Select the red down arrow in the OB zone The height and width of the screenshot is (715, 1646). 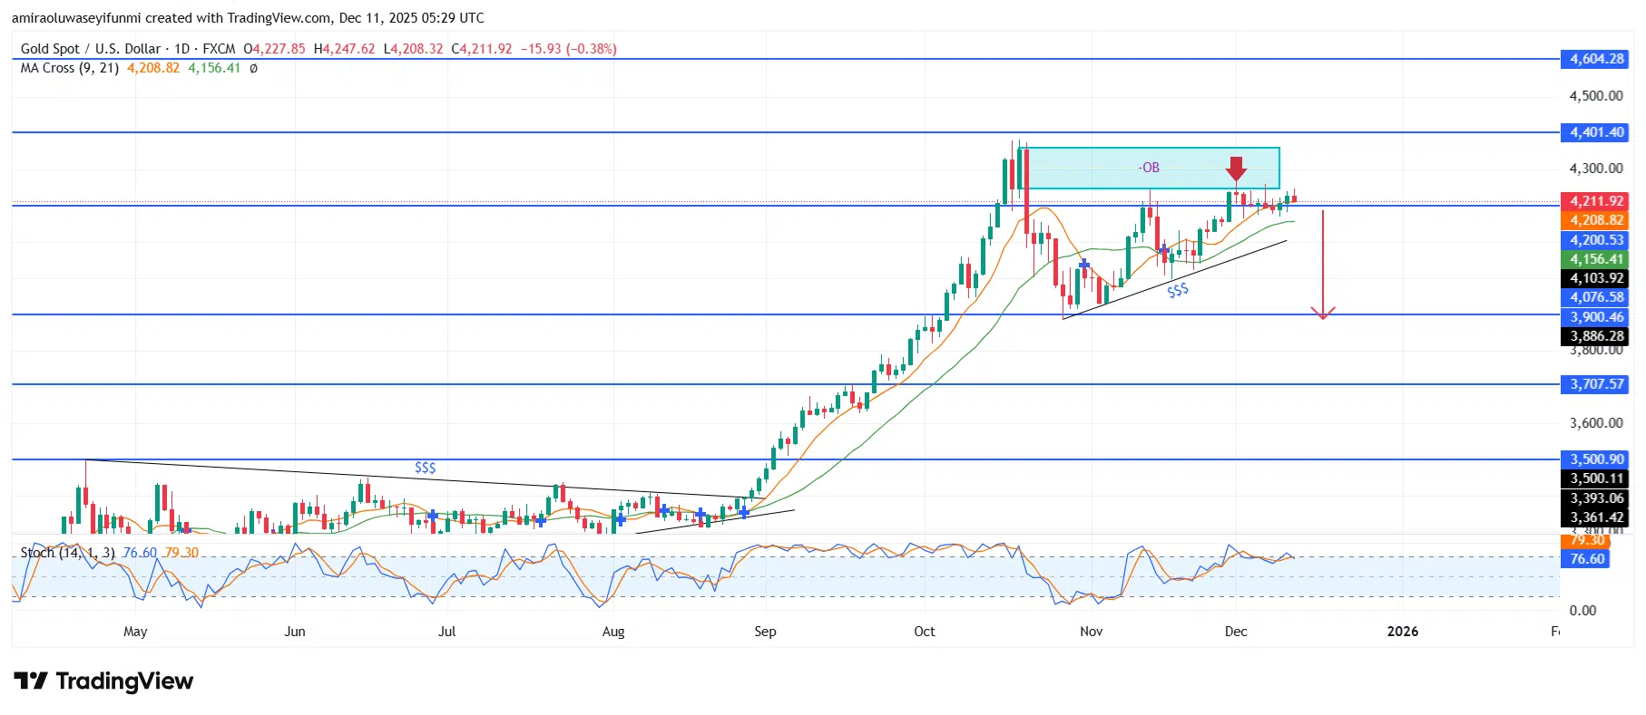pos(1235,169)
